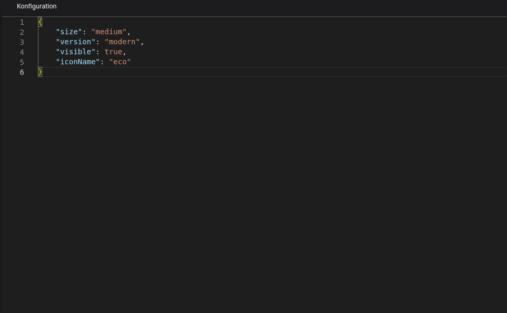Place cursor at the opening curly brace
507x313 pixels.
click(x=40, y=22)
